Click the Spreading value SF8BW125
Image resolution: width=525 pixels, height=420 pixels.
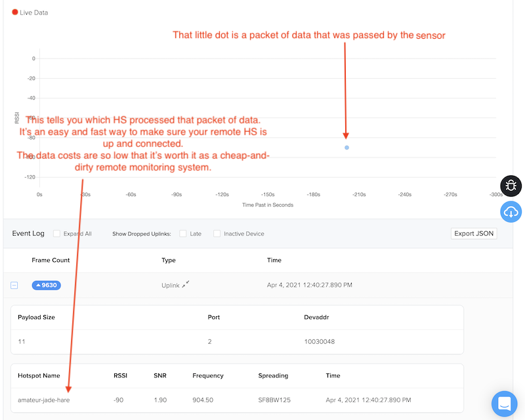click(x=274, y=400)
